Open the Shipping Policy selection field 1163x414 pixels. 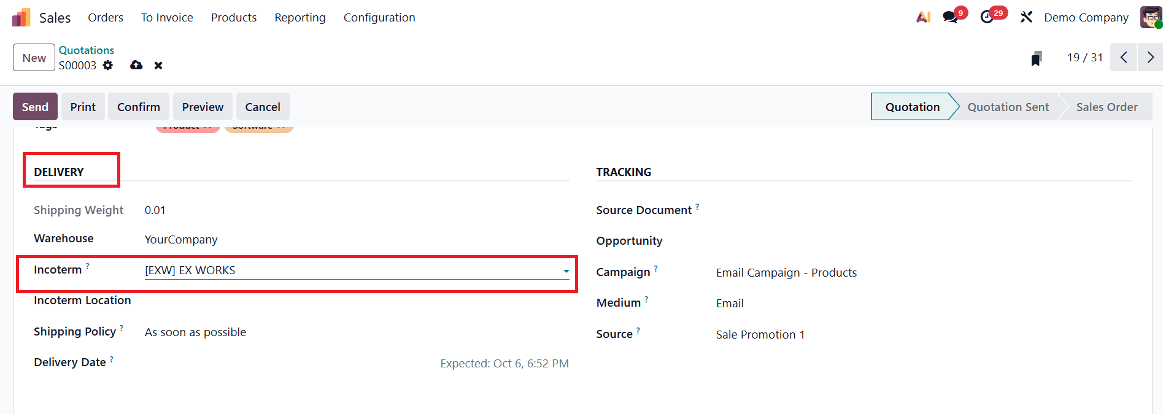pyautogui.click(x=356, y=332)
